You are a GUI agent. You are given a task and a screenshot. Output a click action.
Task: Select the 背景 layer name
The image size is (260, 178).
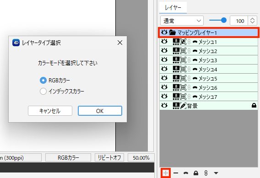(192, 106)
